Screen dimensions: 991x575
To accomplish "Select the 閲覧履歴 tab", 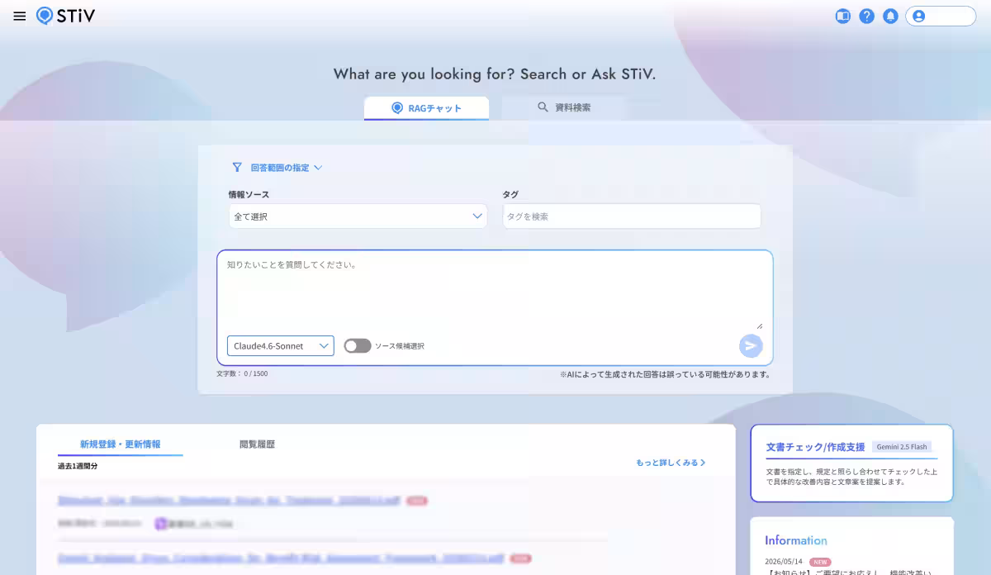I will [x=257, y=444].
